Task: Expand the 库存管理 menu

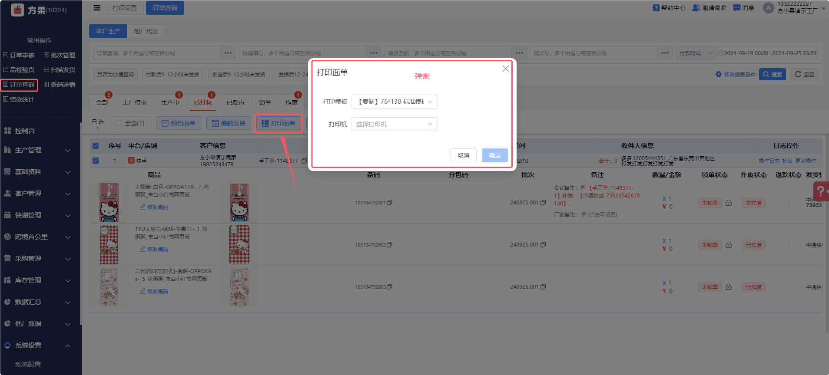Action: [x=37, y=280]
